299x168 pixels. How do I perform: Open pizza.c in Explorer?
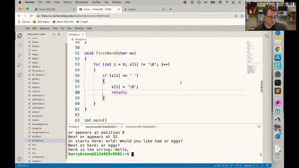[36, 112]
